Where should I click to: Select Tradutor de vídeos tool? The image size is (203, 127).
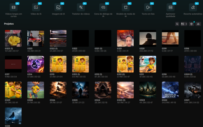[81, 7]
